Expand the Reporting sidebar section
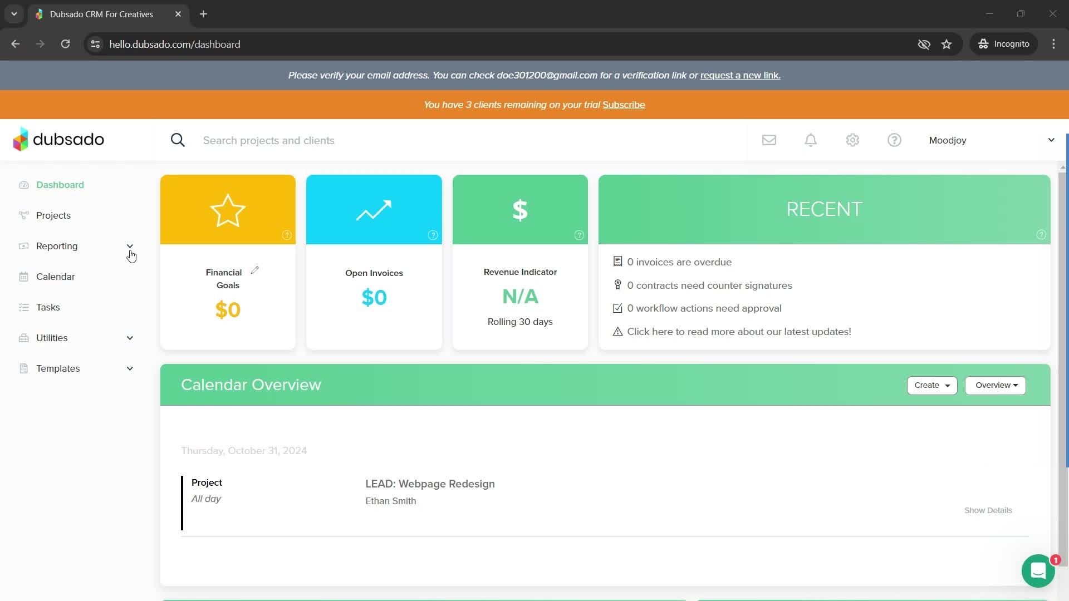Viewport: 1069px width, 601px height. pos(130,246)
